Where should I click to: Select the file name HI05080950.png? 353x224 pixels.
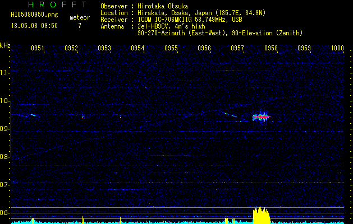34,15
